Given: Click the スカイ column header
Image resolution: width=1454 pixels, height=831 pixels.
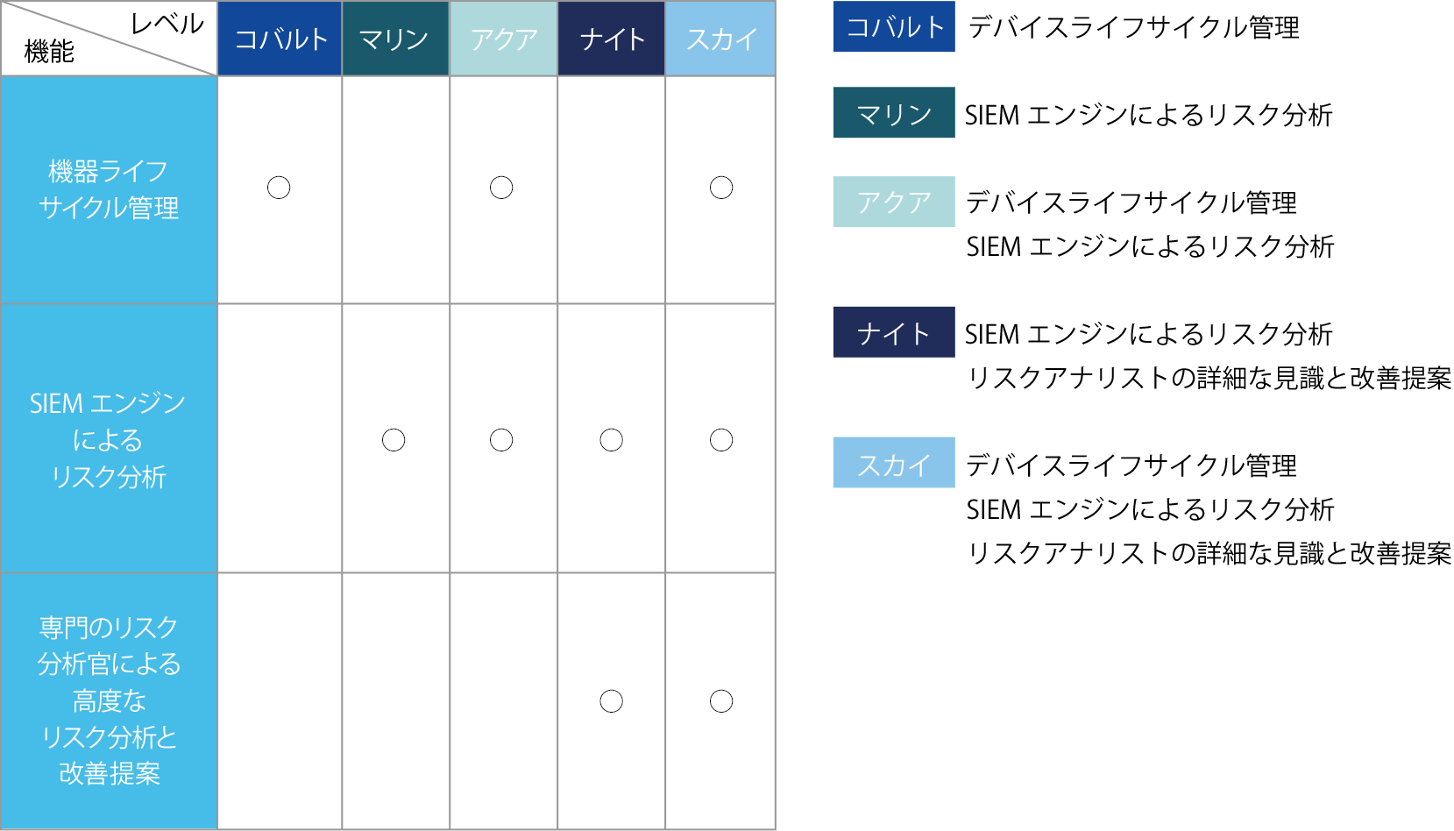Looking at the screenshot, I should [720, 39].
